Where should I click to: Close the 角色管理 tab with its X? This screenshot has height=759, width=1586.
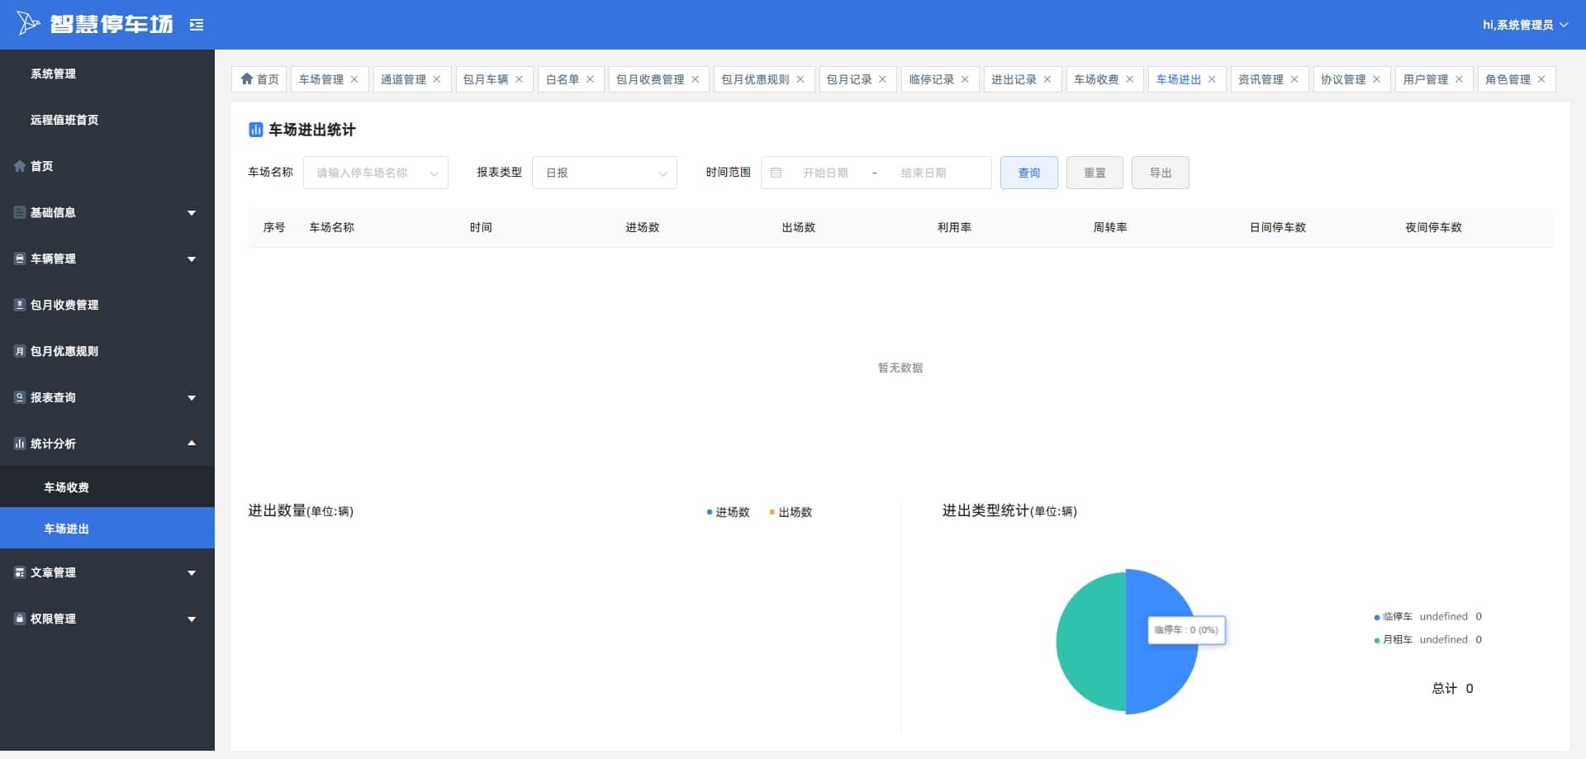[1541, 79]
